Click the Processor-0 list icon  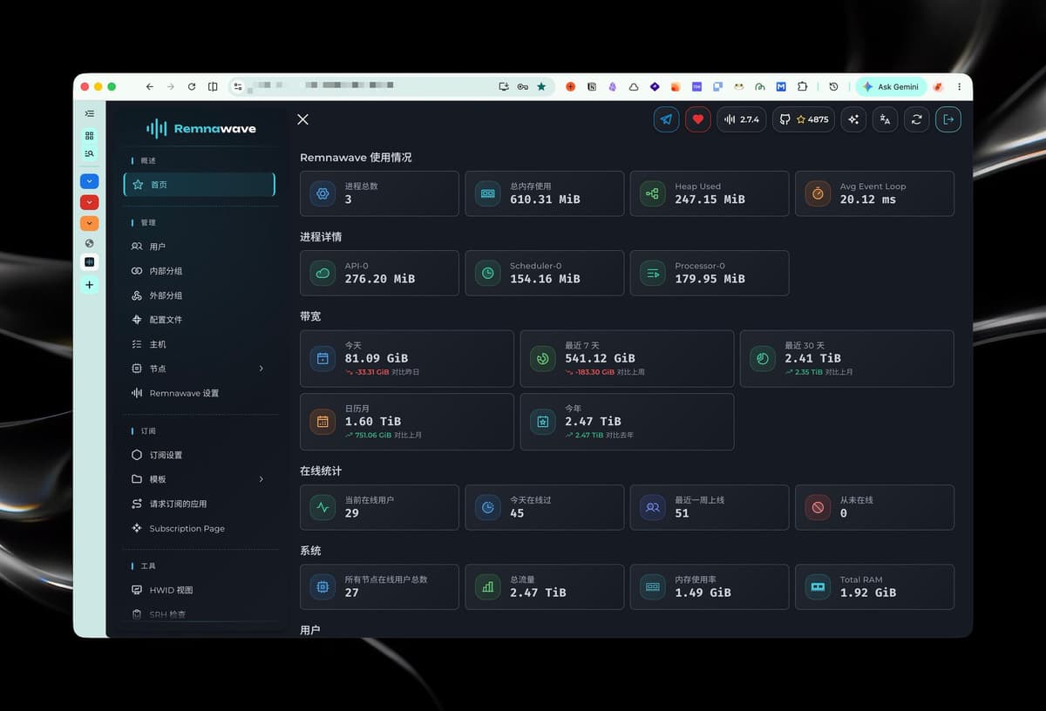653,274
